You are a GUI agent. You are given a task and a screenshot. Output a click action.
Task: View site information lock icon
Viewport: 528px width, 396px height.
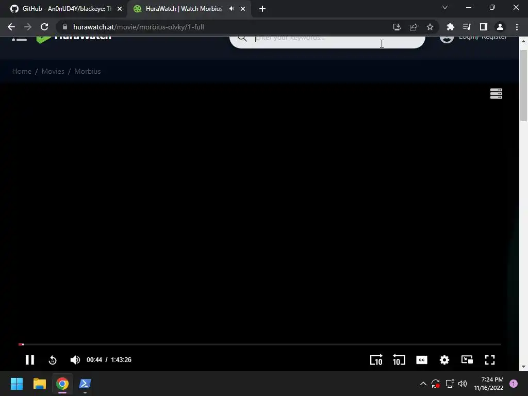tap(65, 27)
